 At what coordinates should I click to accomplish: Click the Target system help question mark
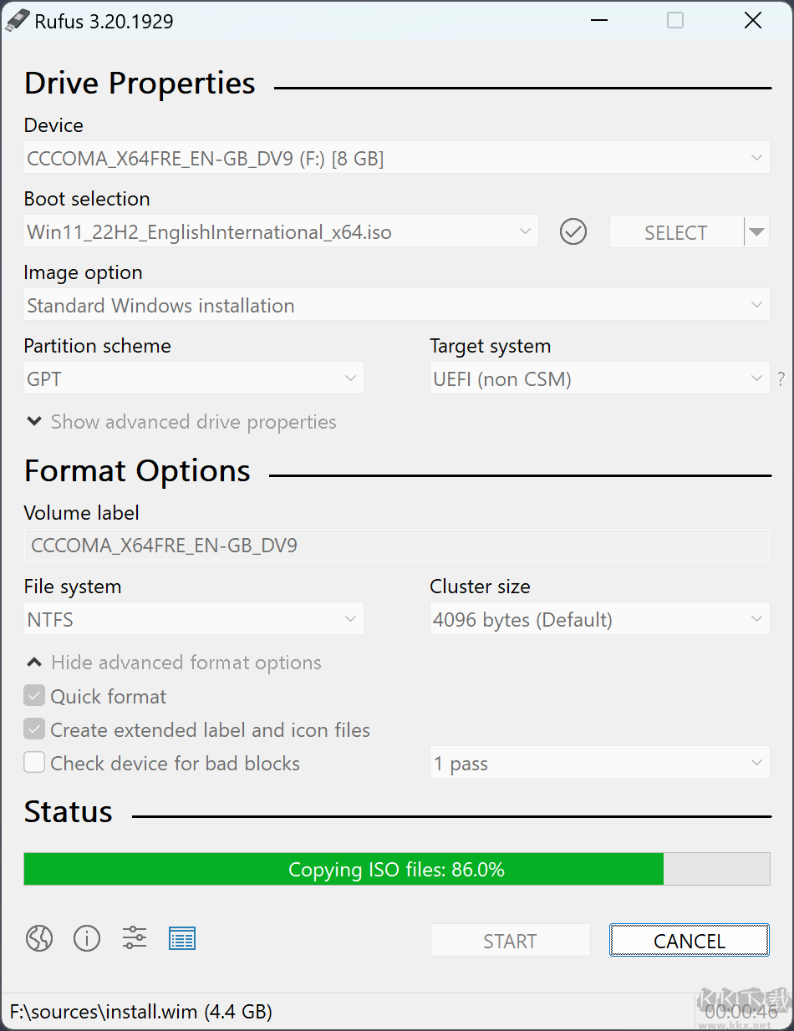click(x=781, y=379)
